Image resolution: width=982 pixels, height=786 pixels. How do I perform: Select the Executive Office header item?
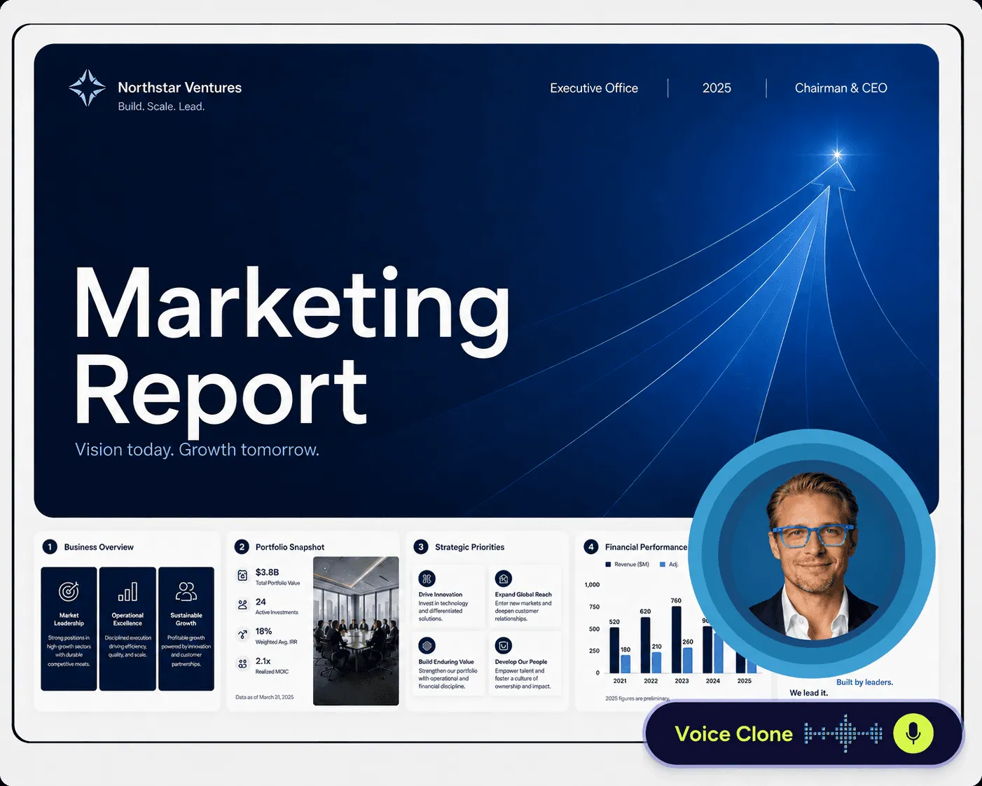tap(594, 88)
